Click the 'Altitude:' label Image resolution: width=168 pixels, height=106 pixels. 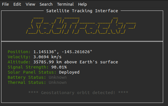[x=19, y=62]
